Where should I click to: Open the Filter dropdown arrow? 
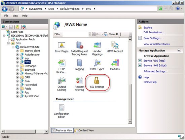[90, 34]
